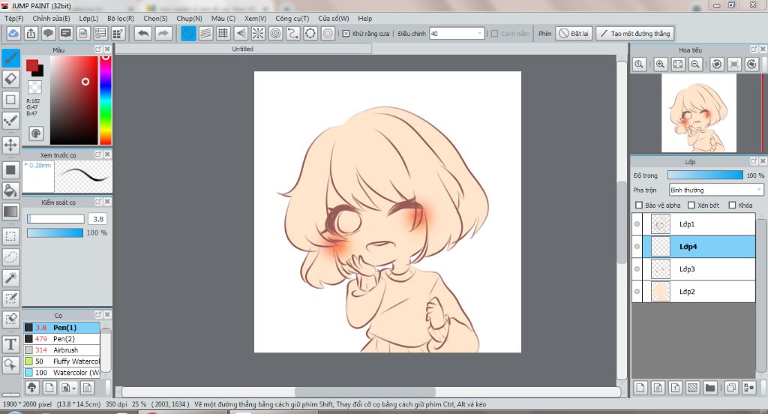Screen dimensions: 768x414
Task: Open the Bộ lọc(R) menu
Action: tap(121, 18)
